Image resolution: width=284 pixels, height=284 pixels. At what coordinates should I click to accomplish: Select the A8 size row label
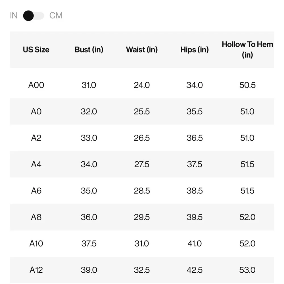[36, 217]
